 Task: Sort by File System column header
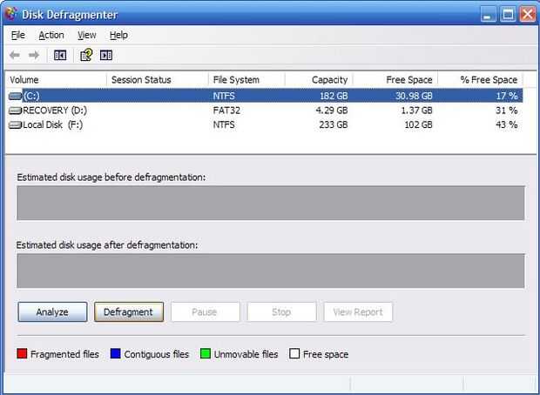pos(246,80)
